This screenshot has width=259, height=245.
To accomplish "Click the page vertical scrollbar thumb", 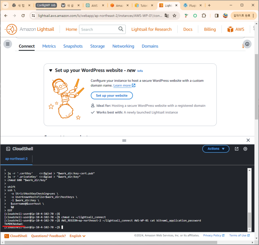I will [x=256, y=87].
